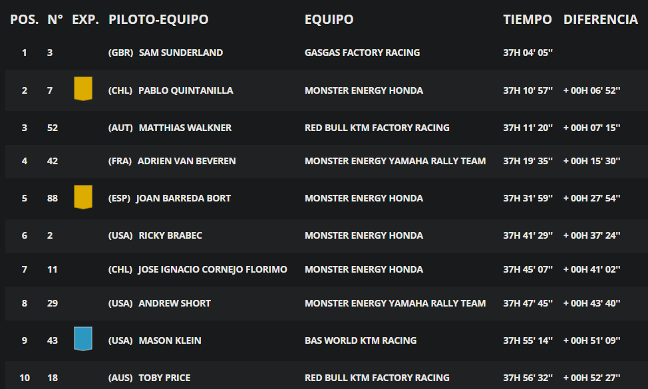Click the EQUIPO column header

coord(329,19)
